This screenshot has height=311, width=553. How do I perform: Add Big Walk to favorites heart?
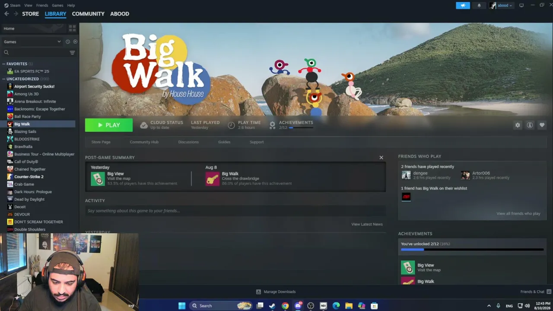click(x=542, y=125)
